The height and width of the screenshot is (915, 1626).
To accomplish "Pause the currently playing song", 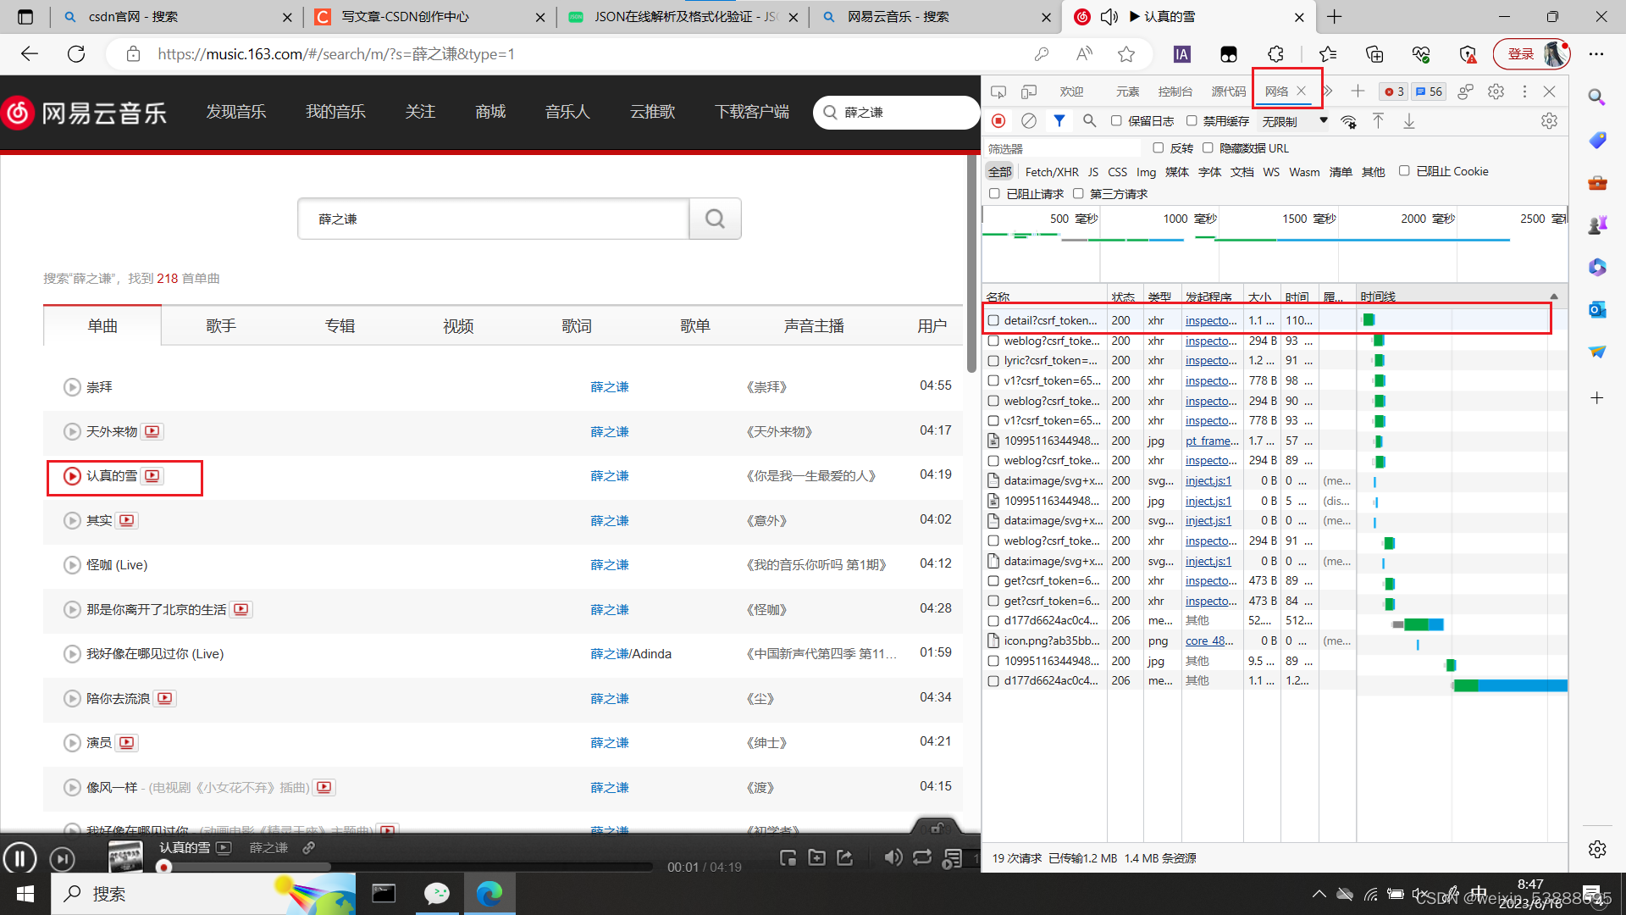I will [x=19, y=858].
